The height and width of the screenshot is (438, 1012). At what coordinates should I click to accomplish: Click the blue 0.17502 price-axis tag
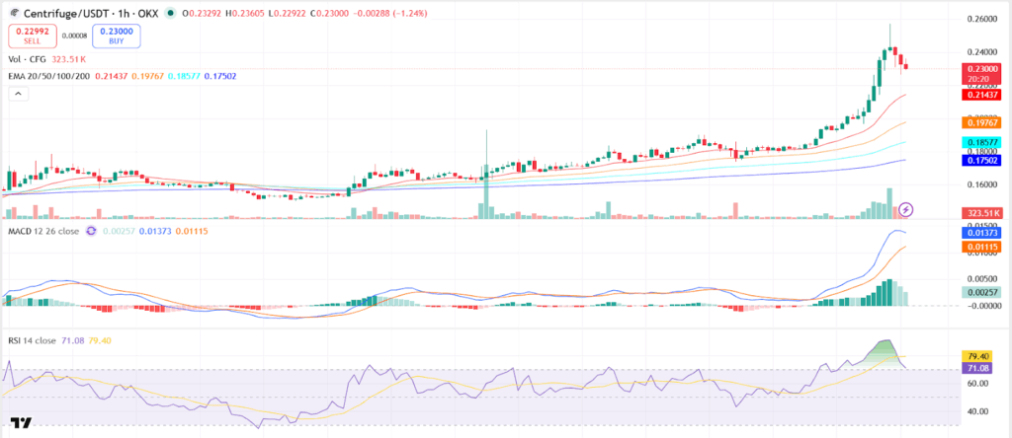click(979, 159)
